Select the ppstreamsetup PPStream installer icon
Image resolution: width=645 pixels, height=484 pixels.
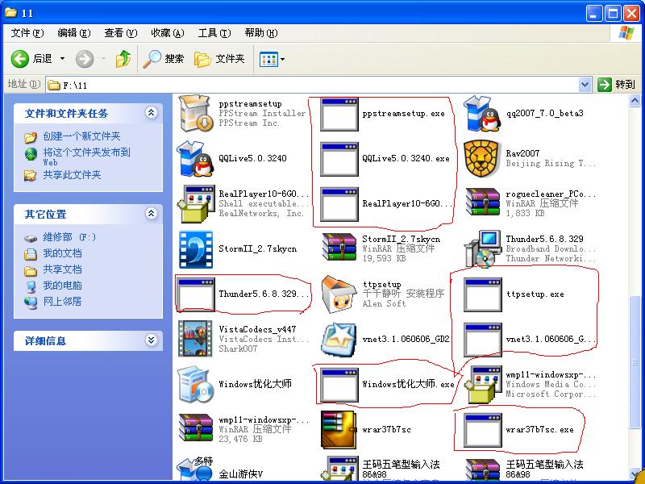pos(196,113)
